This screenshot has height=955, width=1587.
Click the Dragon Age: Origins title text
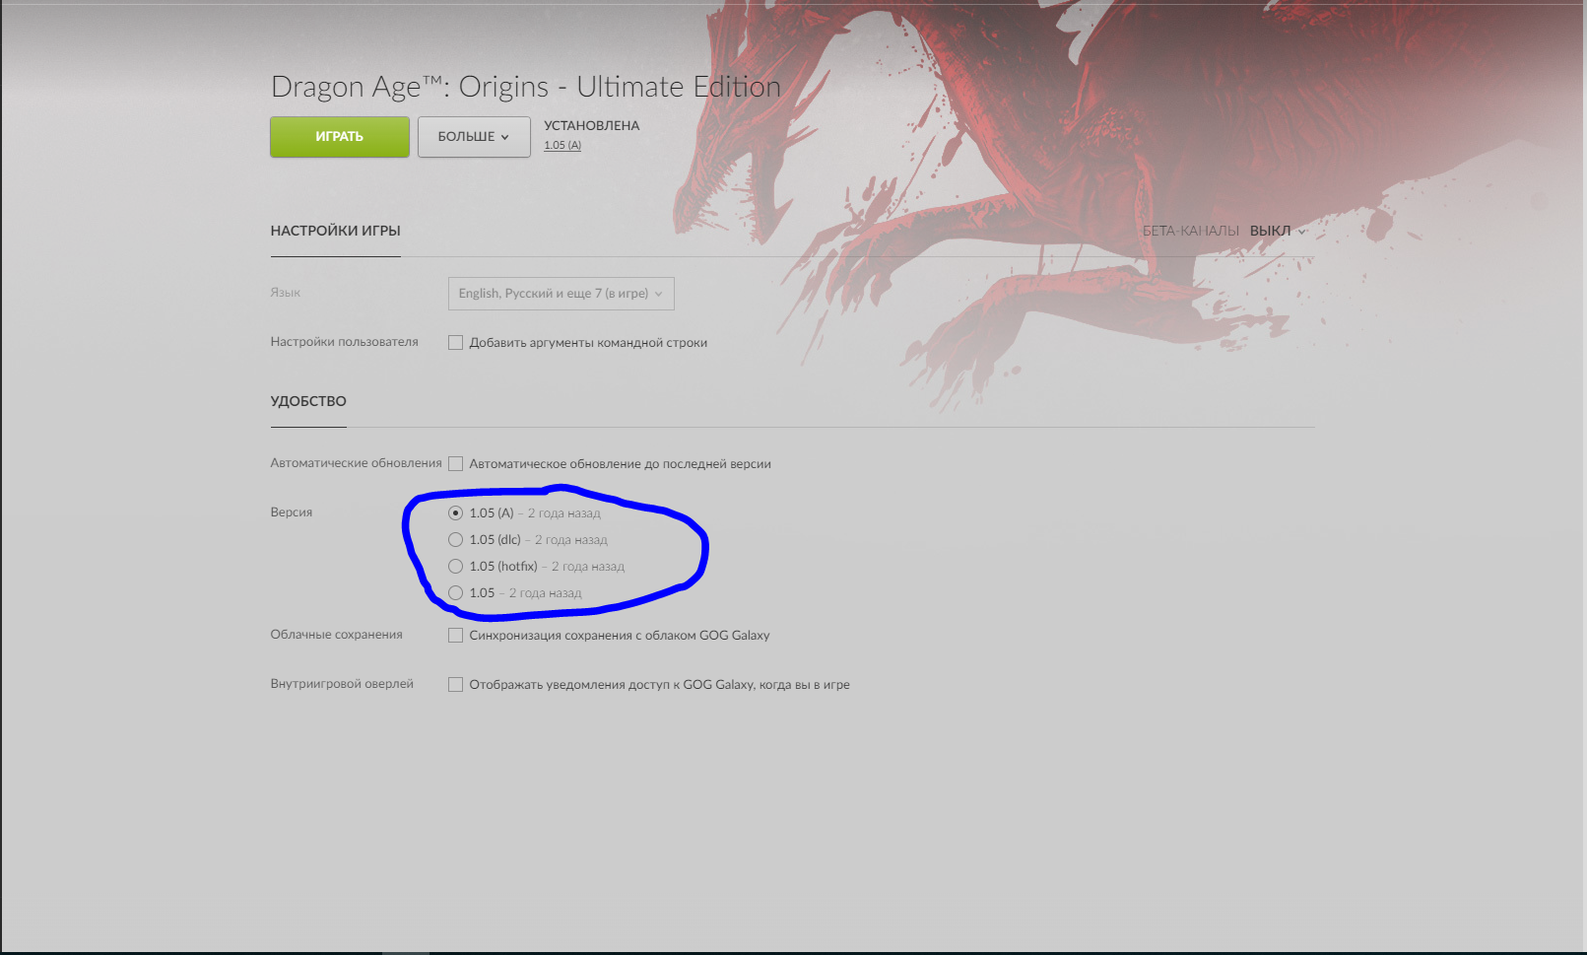pyautogui.click(x=525, y=87)
